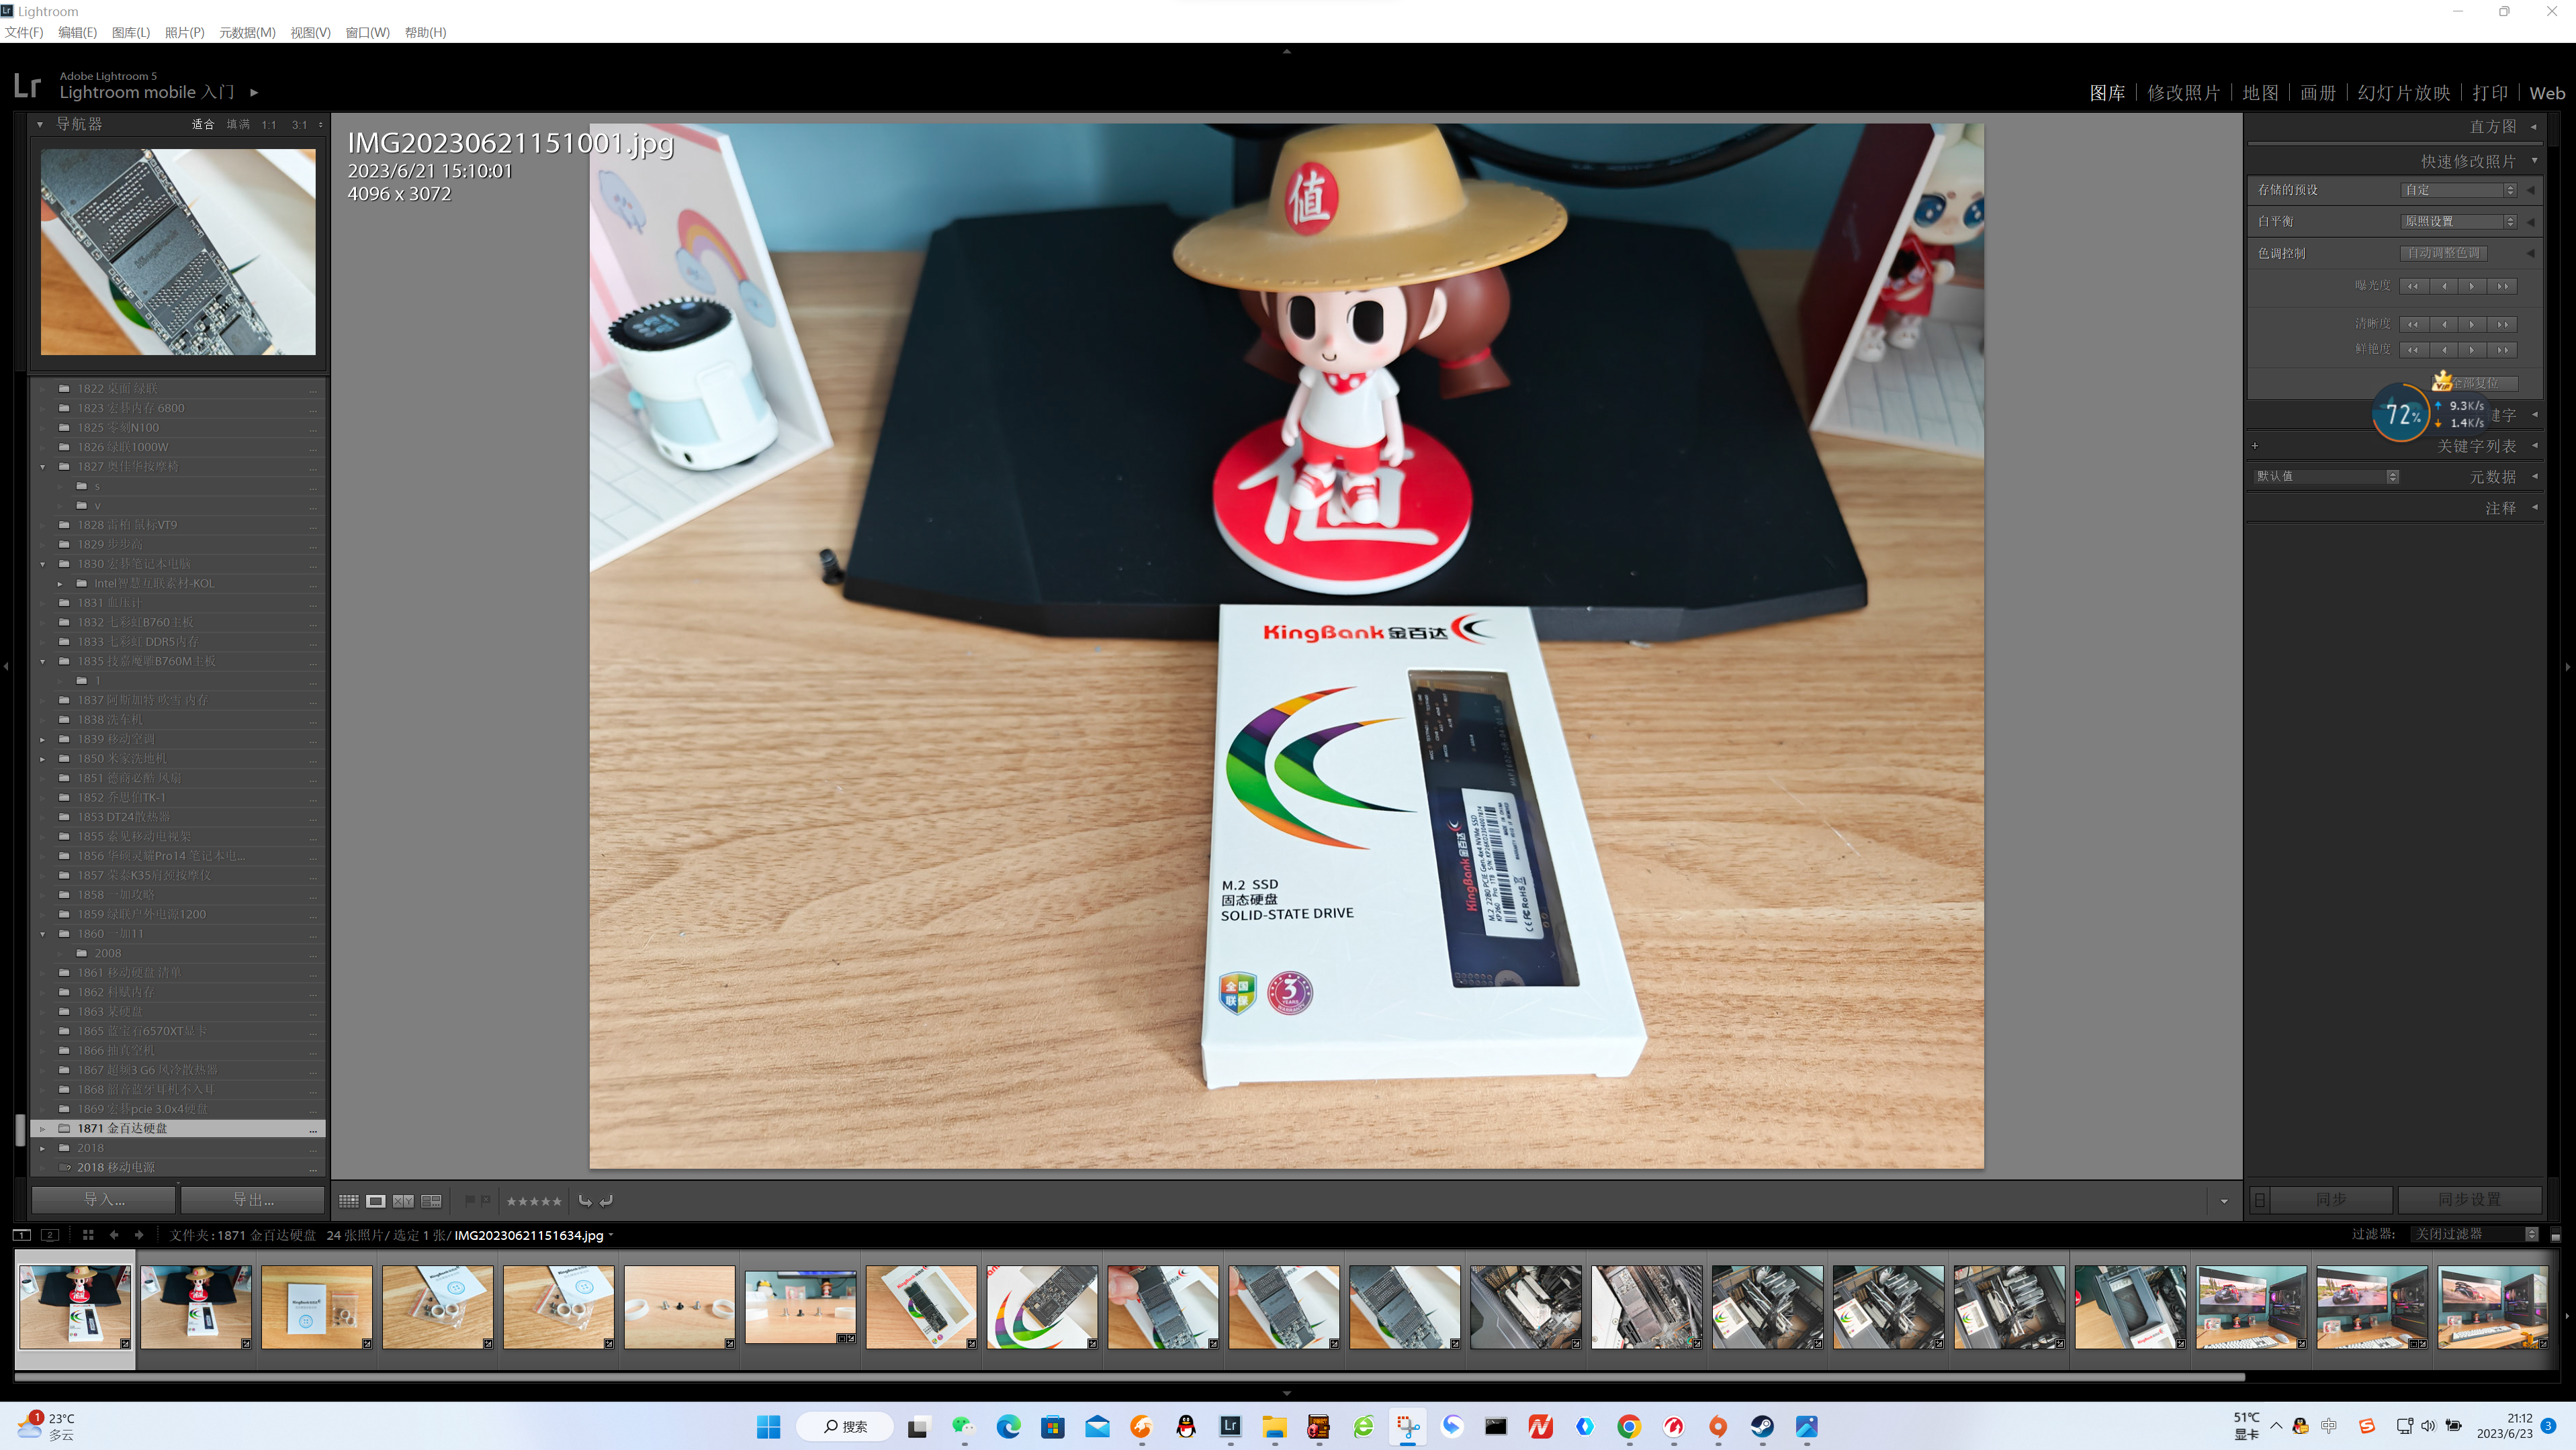Open the 元数据(M) menu
The image size is (2576, 1450).
[x=247, y=32]
